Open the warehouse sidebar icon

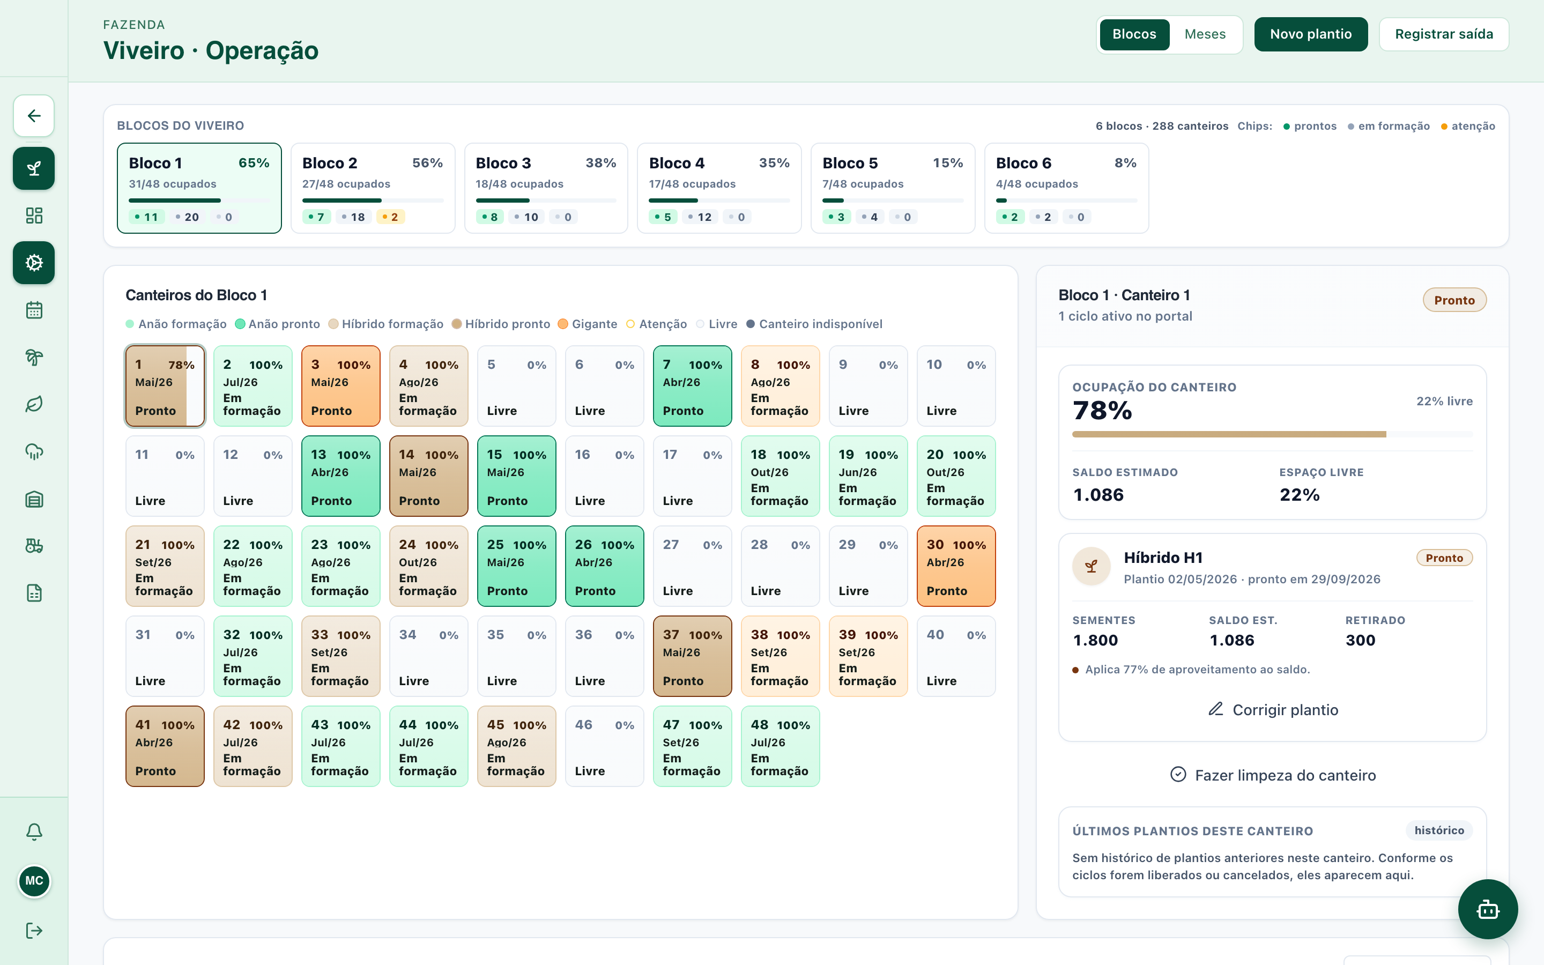click(x=34, y=499)
